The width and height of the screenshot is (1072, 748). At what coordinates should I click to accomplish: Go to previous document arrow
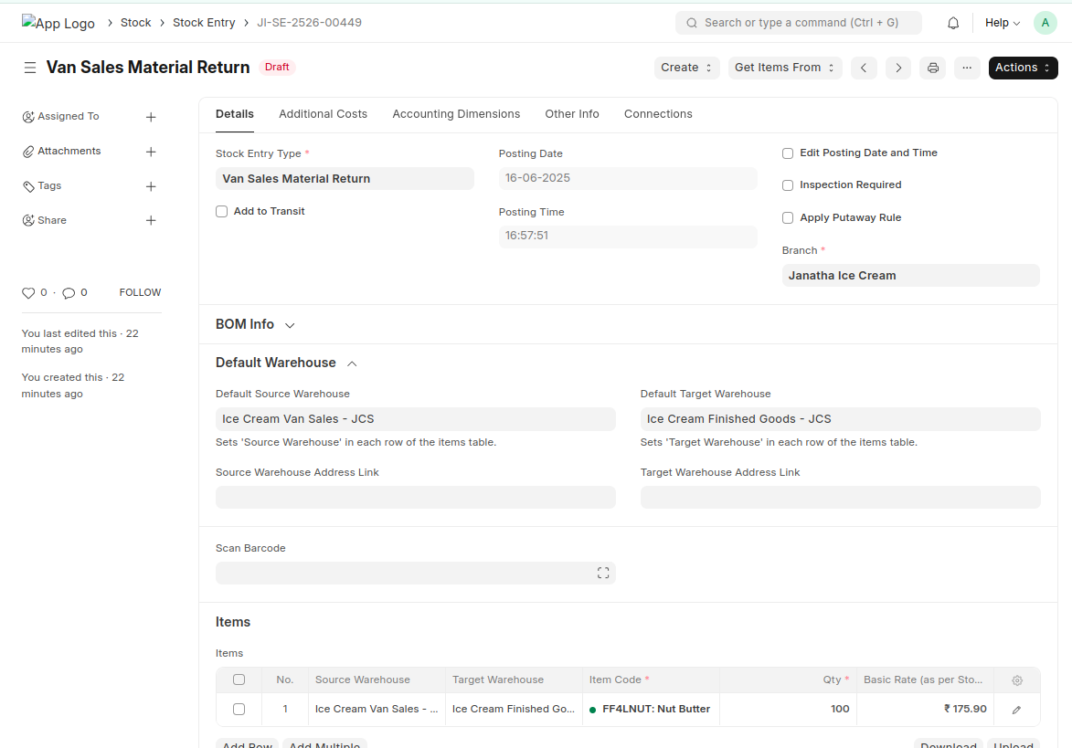pos(864,68)
